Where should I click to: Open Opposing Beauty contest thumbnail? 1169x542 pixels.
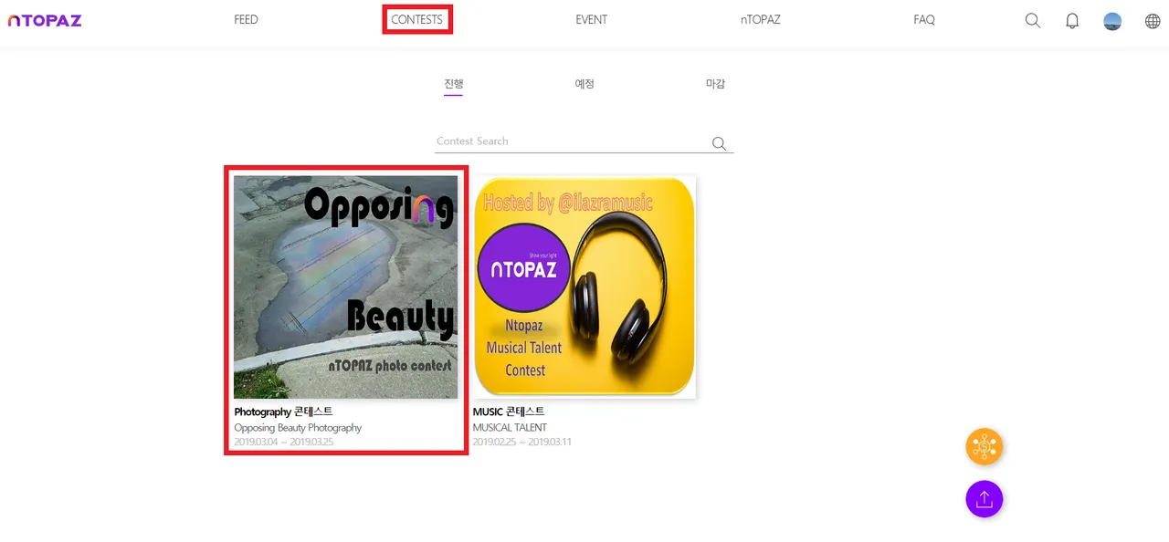click(345, 287)
